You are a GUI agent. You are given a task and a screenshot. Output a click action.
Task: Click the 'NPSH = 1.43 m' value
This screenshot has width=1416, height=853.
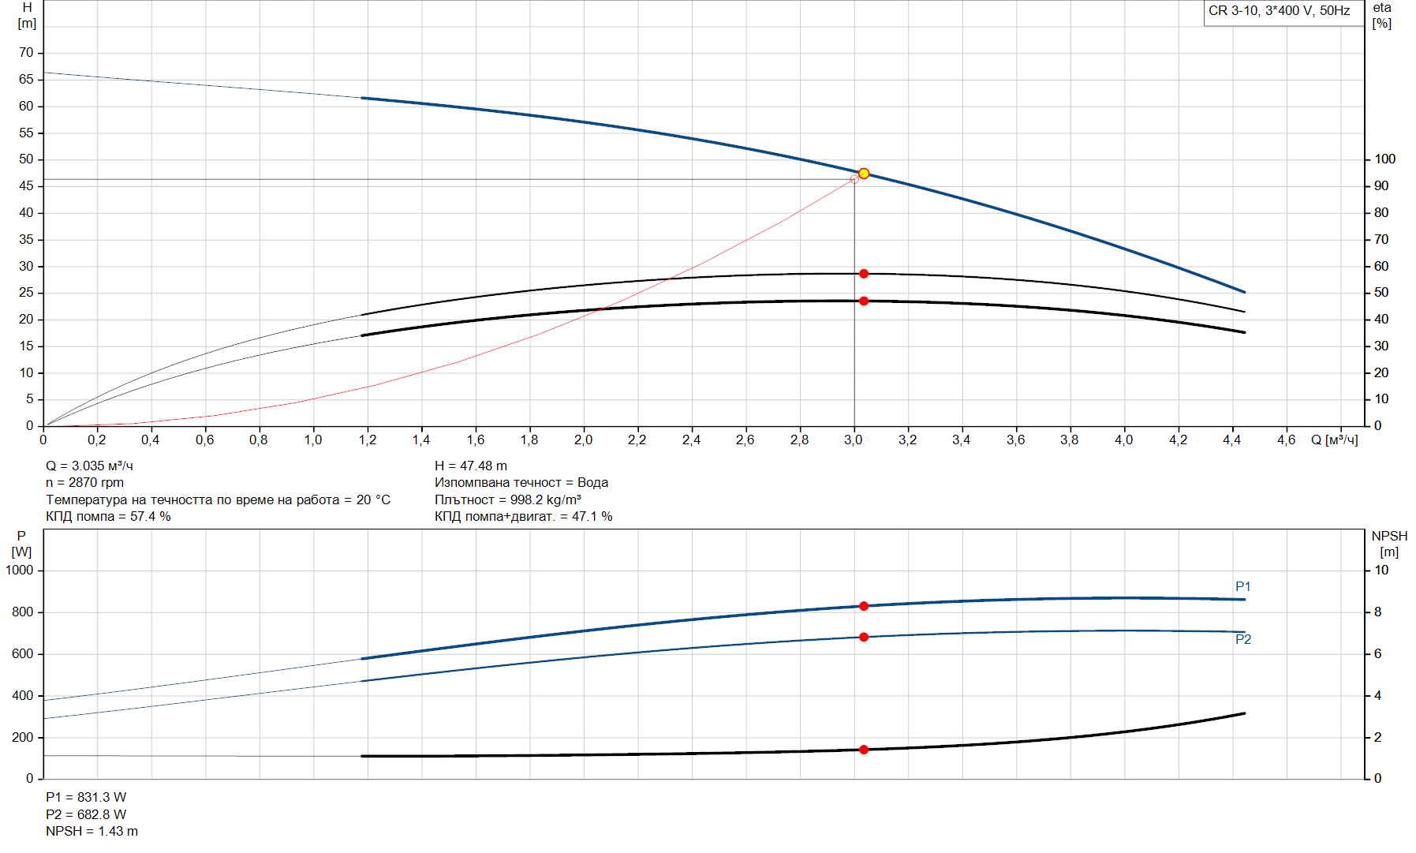click(92, 831)
